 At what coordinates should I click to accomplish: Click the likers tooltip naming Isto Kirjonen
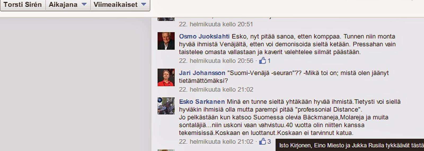click(x=350, y=145)
